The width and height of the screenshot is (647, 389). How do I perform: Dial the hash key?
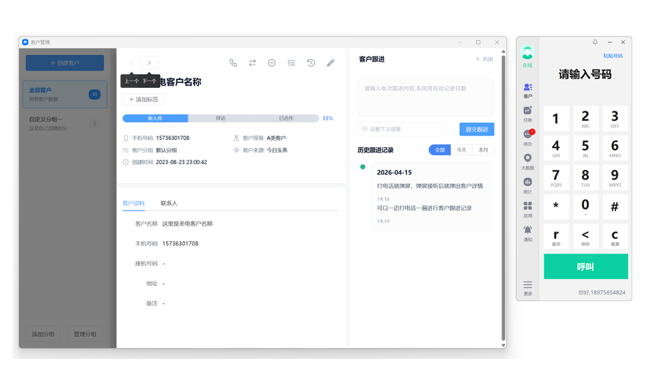(615, 207)
